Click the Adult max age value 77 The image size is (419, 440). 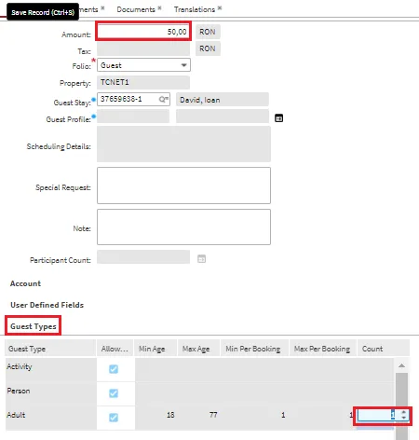[x=213, y=415]
